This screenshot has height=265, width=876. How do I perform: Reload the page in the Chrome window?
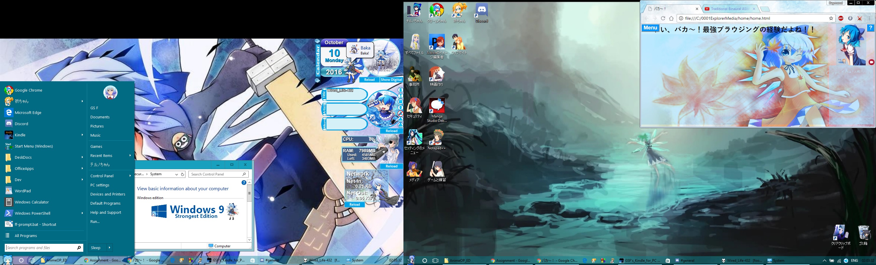pyautogui.click(x=663, y=18)
